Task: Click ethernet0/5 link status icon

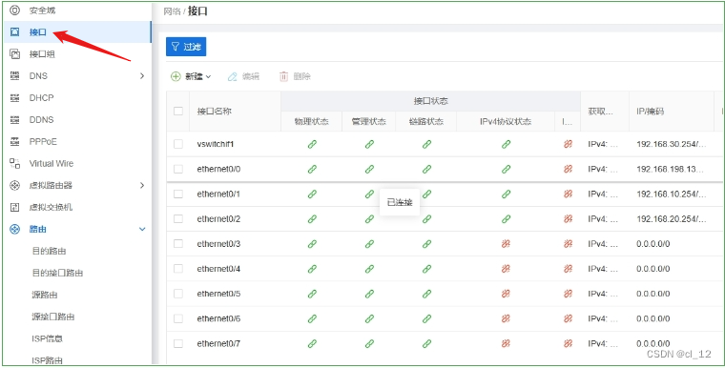Action: pyautogui.click(x=426, y=294)
